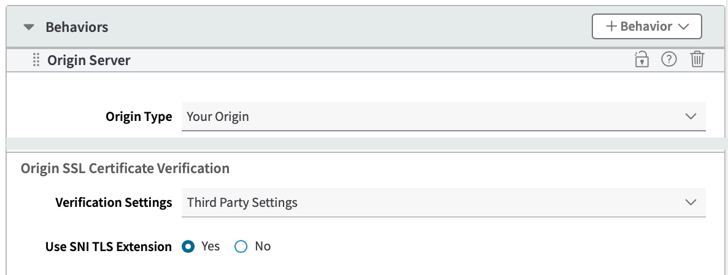The height and width of the screenshot is (275, 728).
Task: Click the Origin SSL Certificate Verification heading
Action: point(125,168)
